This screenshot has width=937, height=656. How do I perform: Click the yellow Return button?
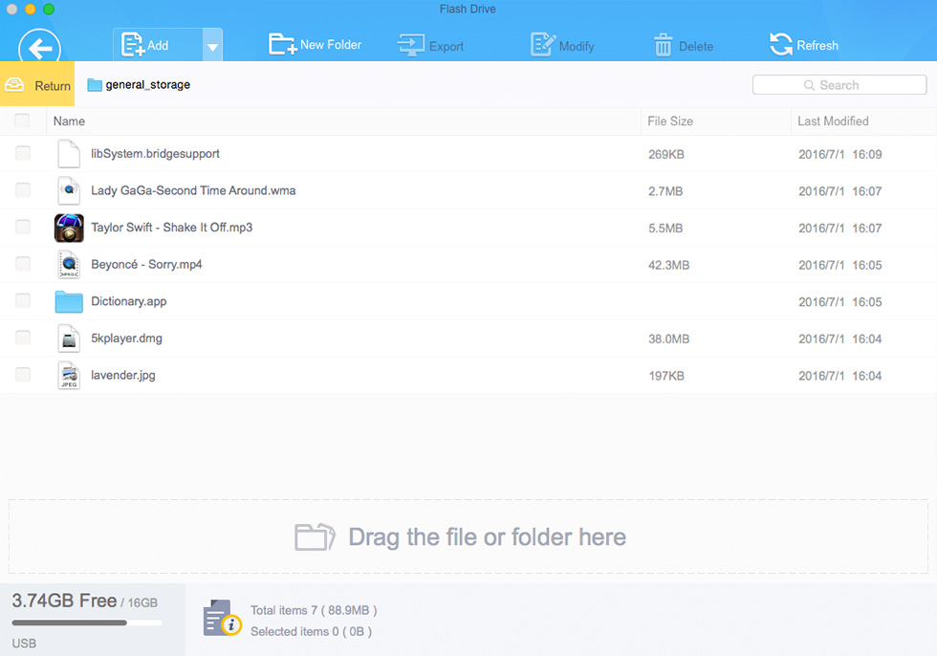click(x=37, y=84)
